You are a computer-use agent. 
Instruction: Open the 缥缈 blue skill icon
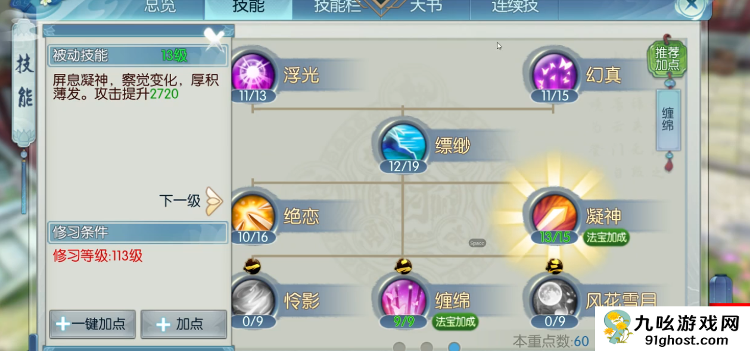(403, 144)
